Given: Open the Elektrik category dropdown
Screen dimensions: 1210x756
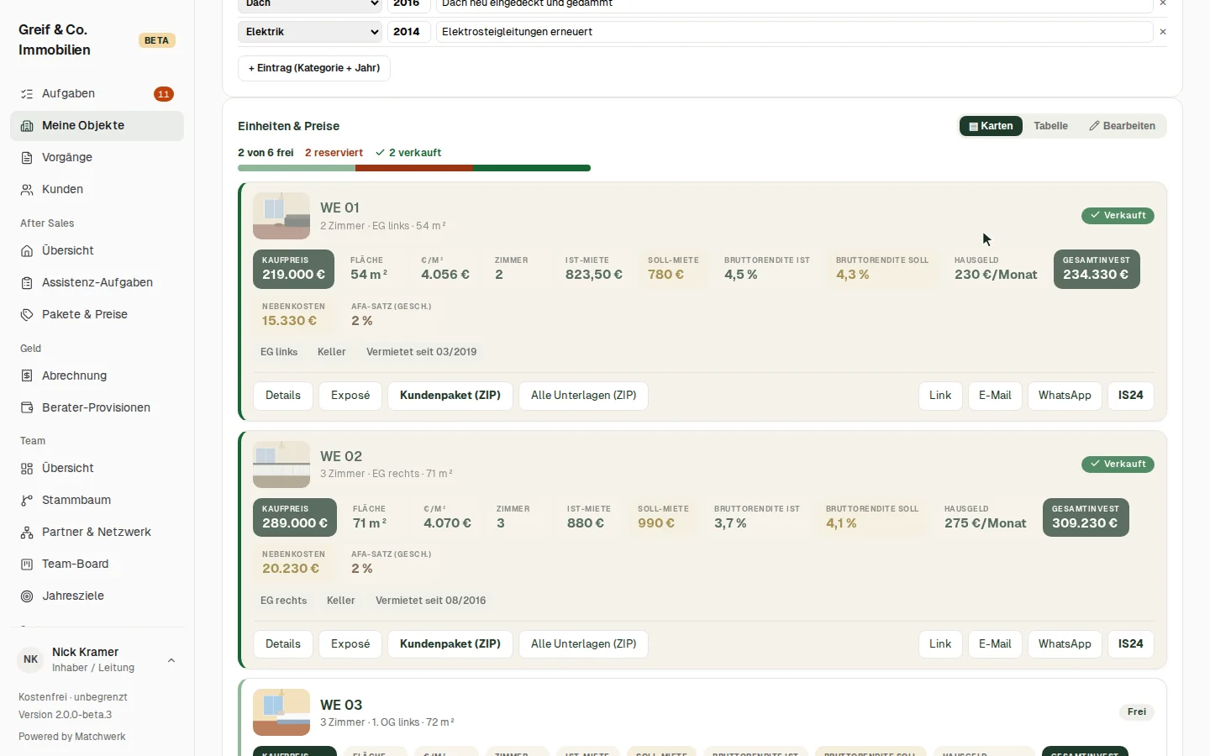Looking at the screenshot, I should pos(310,32).
